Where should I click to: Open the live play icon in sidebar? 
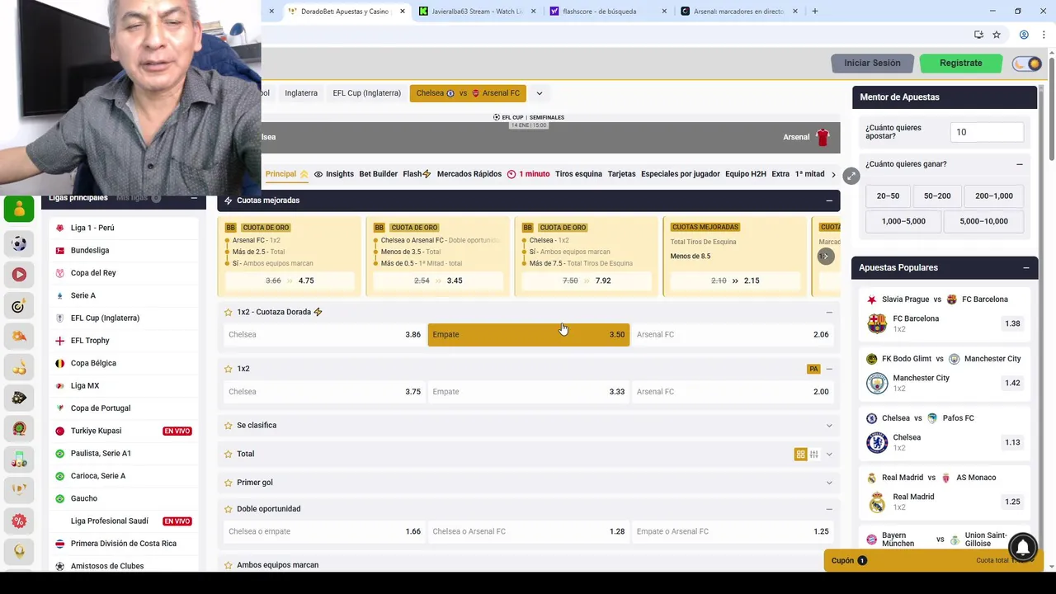[19, 275]
